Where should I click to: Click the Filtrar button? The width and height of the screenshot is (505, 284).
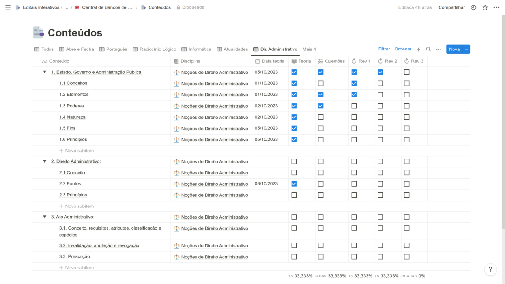(384, 49)
